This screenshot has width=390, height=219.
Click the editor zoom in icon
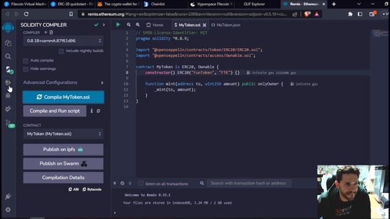138,24
